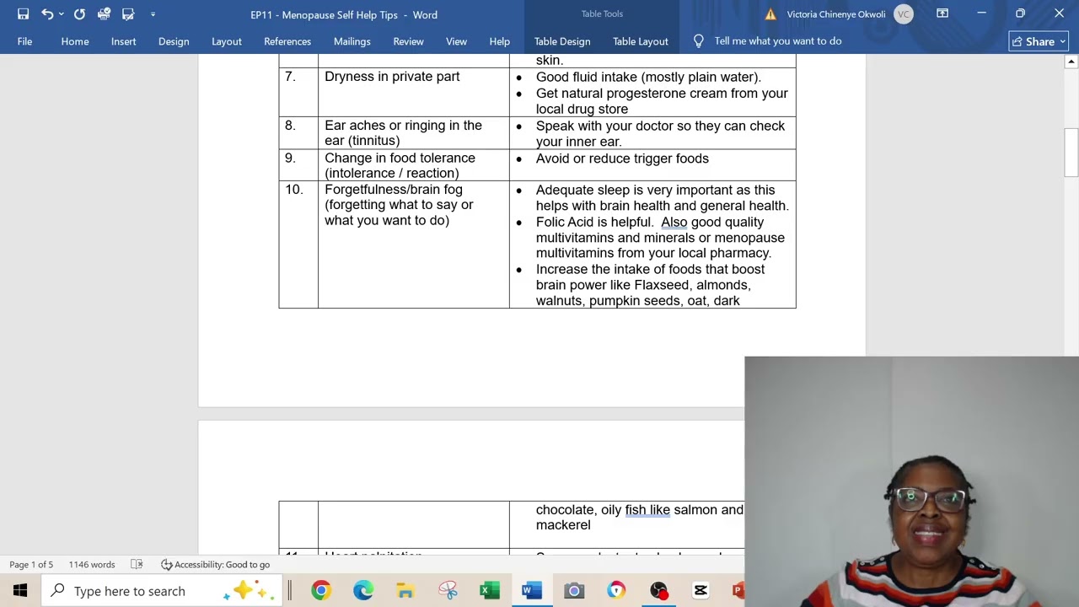Open the File menu
Viewport: 1079px width, 607px height.
coord(24,41)
